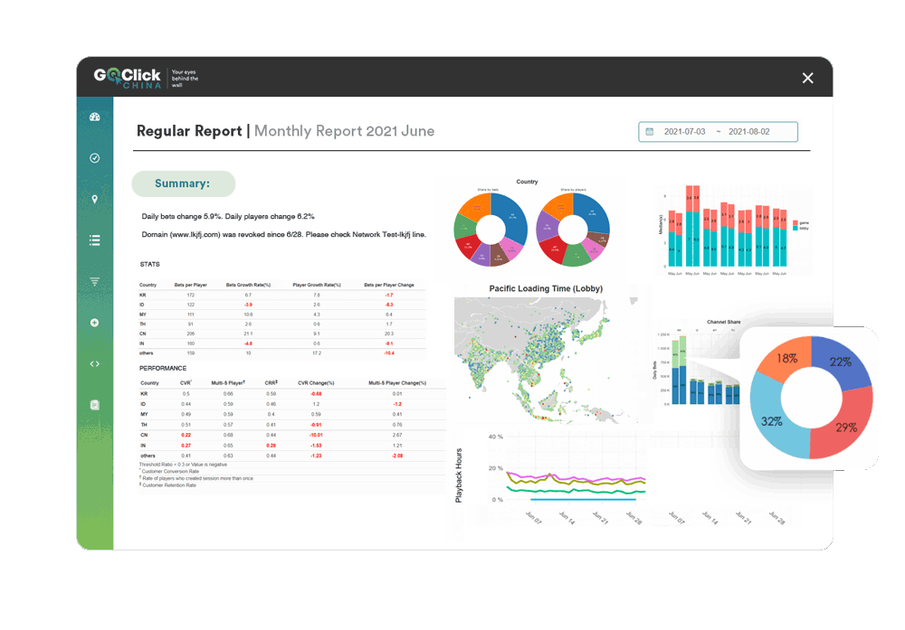Select the Regular Report heading tab

tap(189, 130)
